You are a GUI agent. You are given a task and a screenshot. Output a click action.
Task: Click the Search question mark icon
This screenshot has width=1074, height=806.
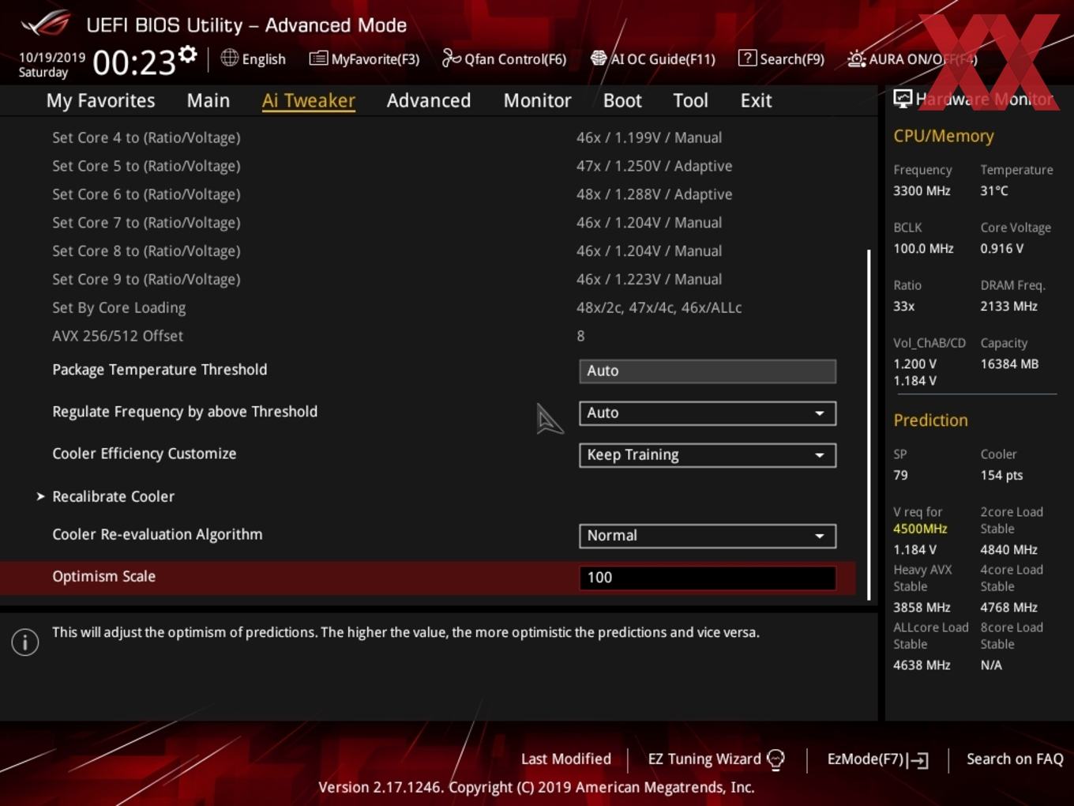click(747, 58)
